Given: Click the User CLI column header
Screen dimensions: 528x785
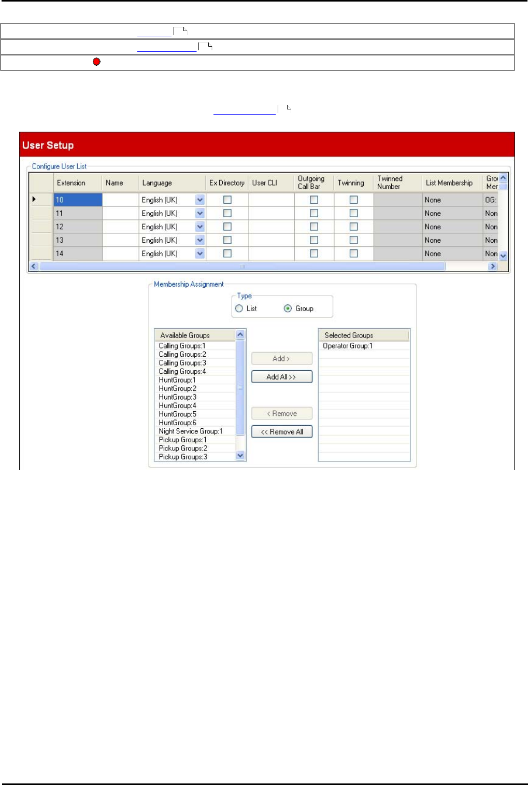Looking at the screenshot, I should coord(272,183).
